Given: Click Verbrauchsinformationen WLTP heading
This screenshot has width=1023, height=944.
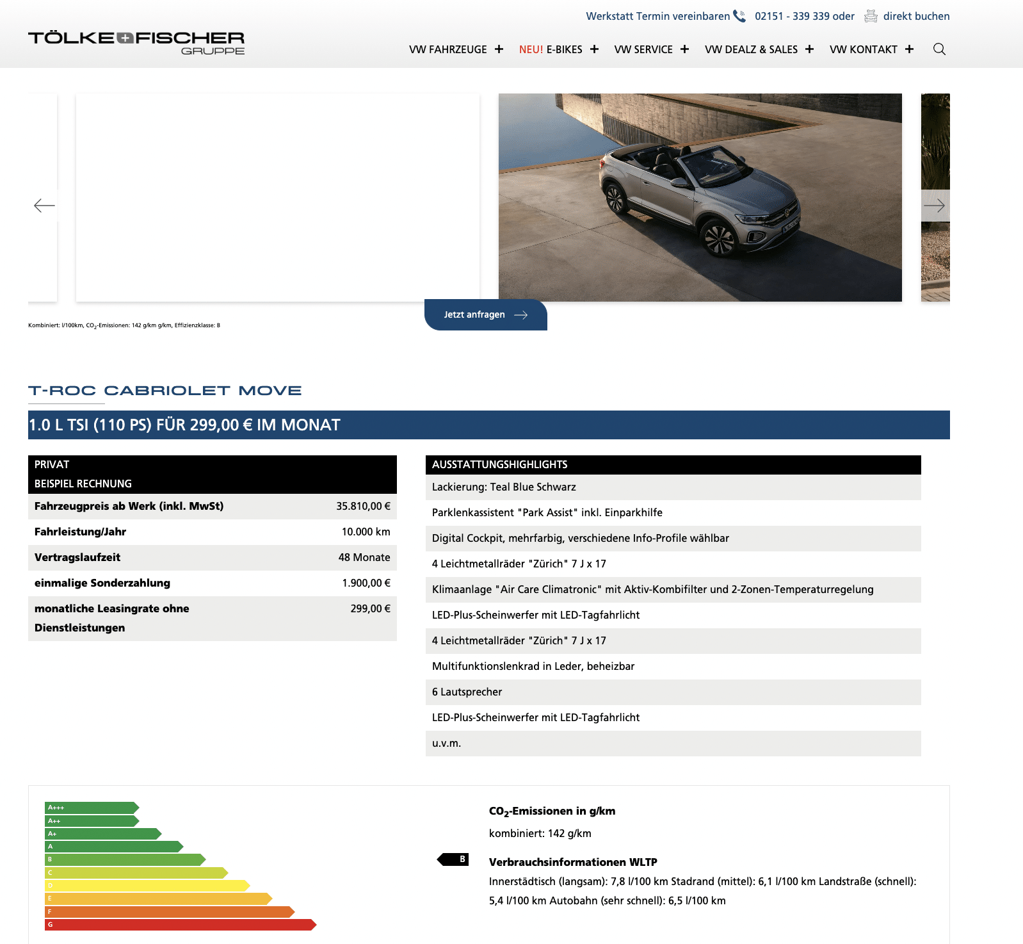Looking at the screenshot, I should (x=573, y=862).
